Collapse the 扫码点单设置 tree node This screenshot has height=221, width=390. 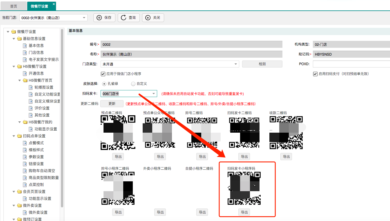[14, 136]
